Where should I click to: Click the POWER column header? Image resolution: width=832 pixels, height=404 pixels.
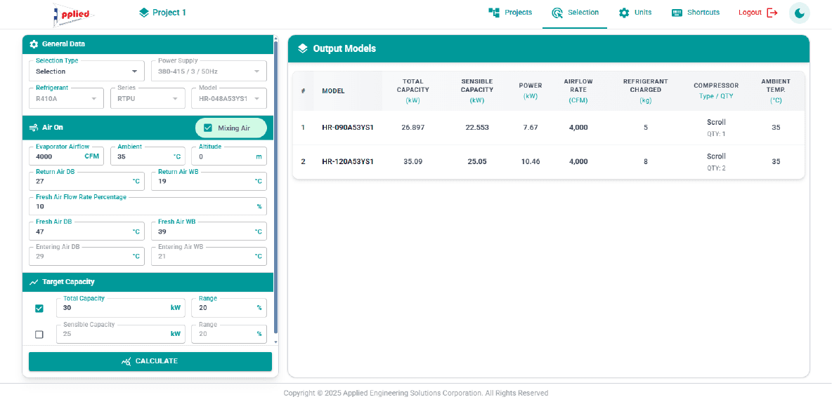point(531,90)
